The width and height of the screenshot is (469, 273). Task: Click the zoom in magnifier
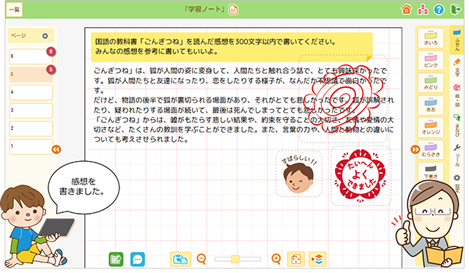[x=276, y=258]
